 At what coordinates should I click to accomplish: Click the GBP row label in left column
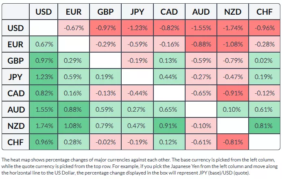click(x=15, y=61)
